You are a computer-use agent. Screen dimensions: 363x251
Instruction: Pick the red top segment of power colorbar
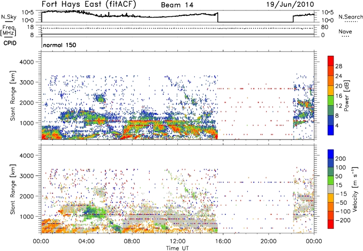point(331,61)
